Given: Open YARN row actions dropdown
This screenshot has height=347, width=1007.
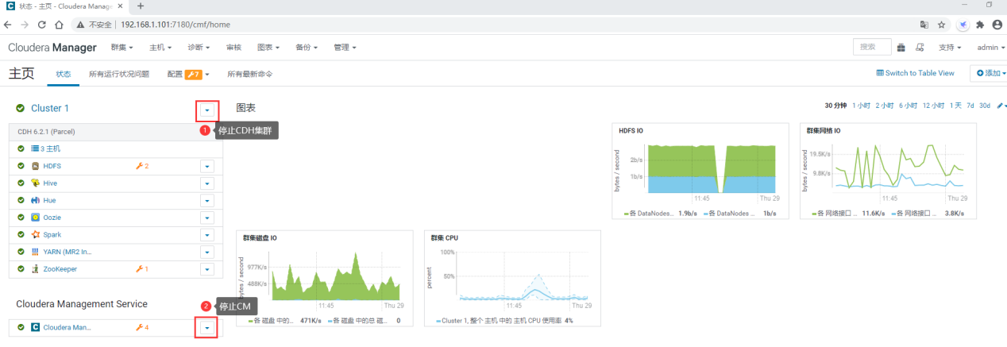Looking at the screenshot, I should click(207, 252).
